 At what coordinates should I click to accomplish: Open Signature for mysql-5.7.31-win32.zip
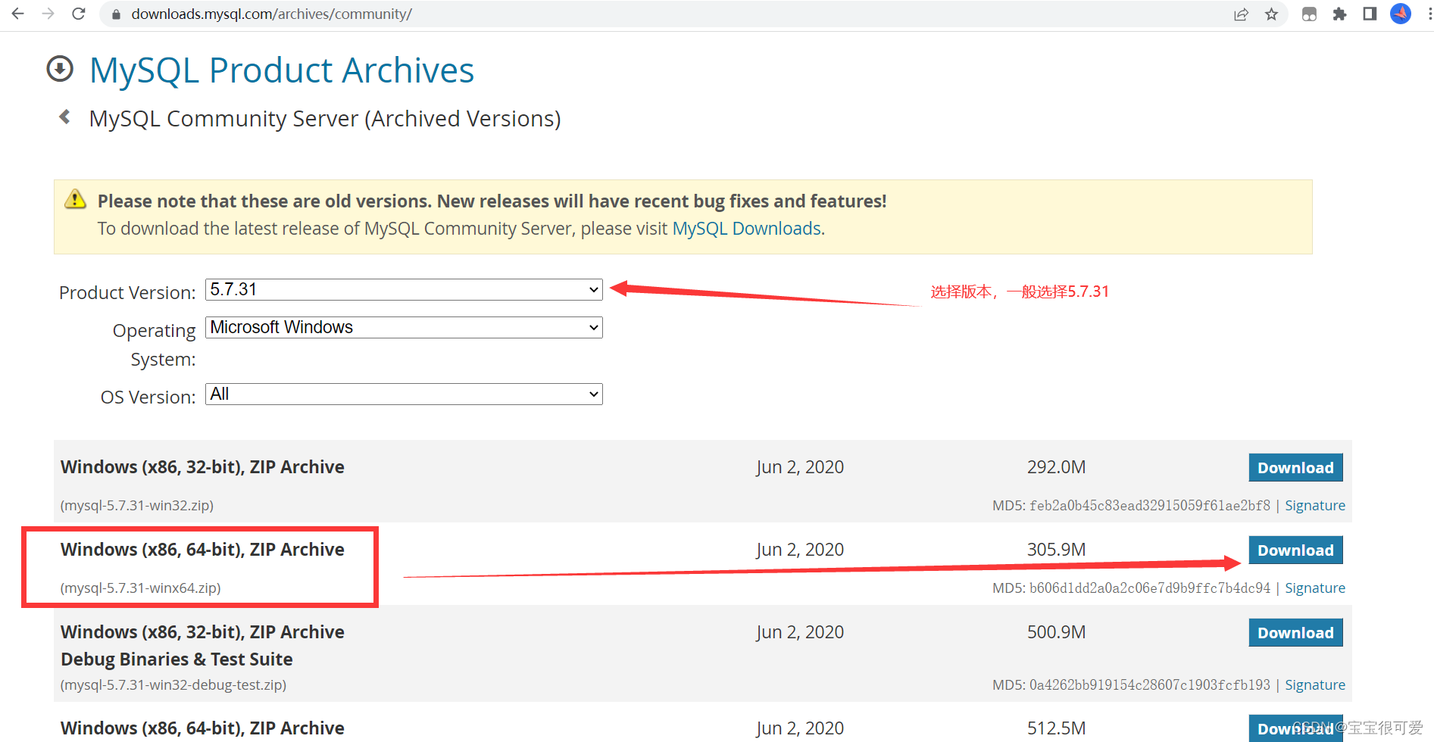(x=1315, y=506)
